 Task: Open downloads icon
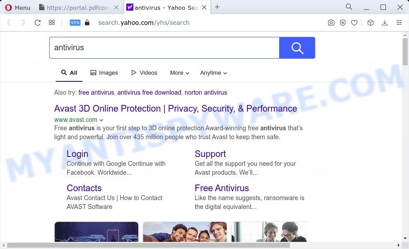[x=385, y=23]
